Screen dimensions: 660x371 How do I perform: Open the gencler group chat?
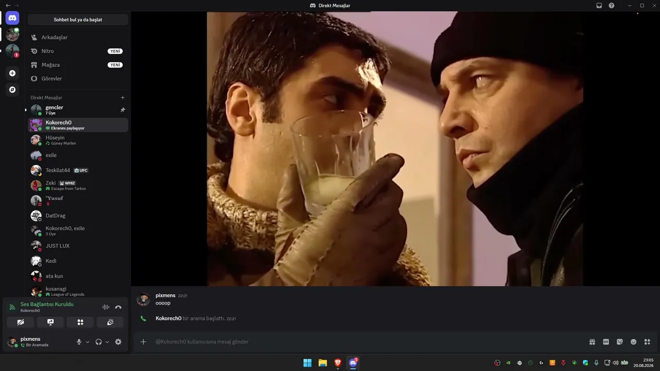[78, 110]
